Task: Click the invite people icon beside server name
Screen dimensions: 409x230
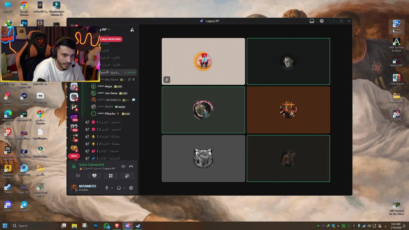Action: (132, 30)
